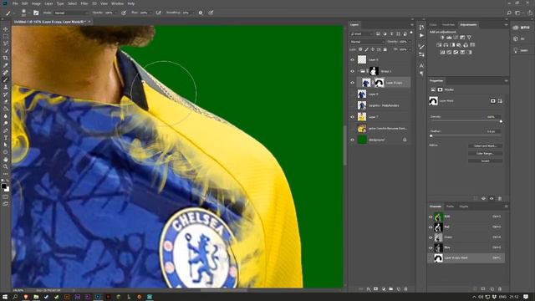
Task: Hide Group 1 using its eye icon
Action: pyautogui.click(x=353, y=71)
